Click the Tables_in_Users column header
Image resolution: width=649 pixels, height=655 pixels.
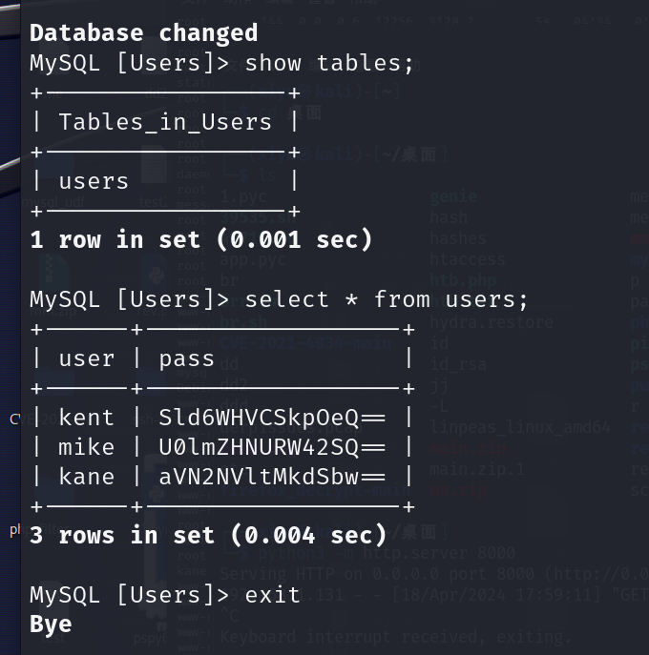(166, 122)
